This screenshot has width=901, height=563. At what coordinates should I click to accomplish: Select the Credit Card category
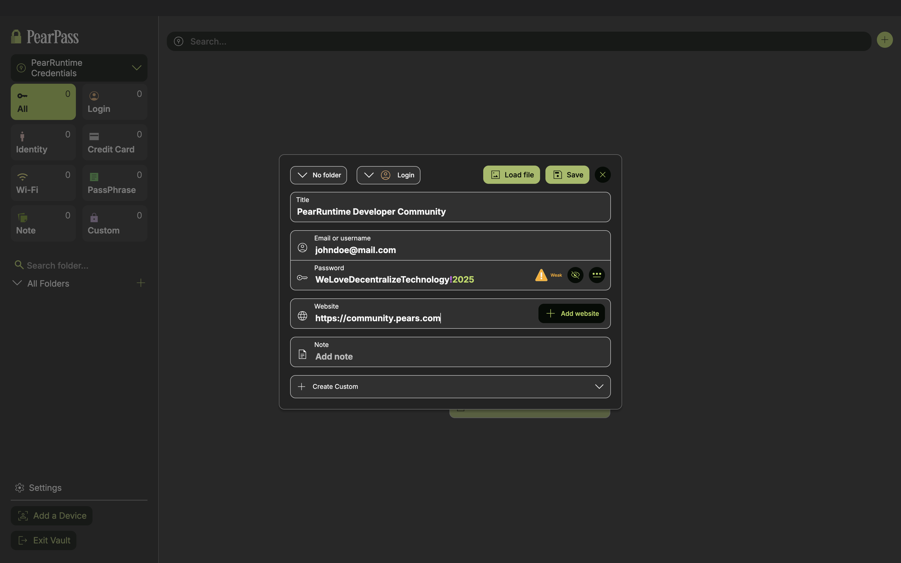[x=115, y=142]
